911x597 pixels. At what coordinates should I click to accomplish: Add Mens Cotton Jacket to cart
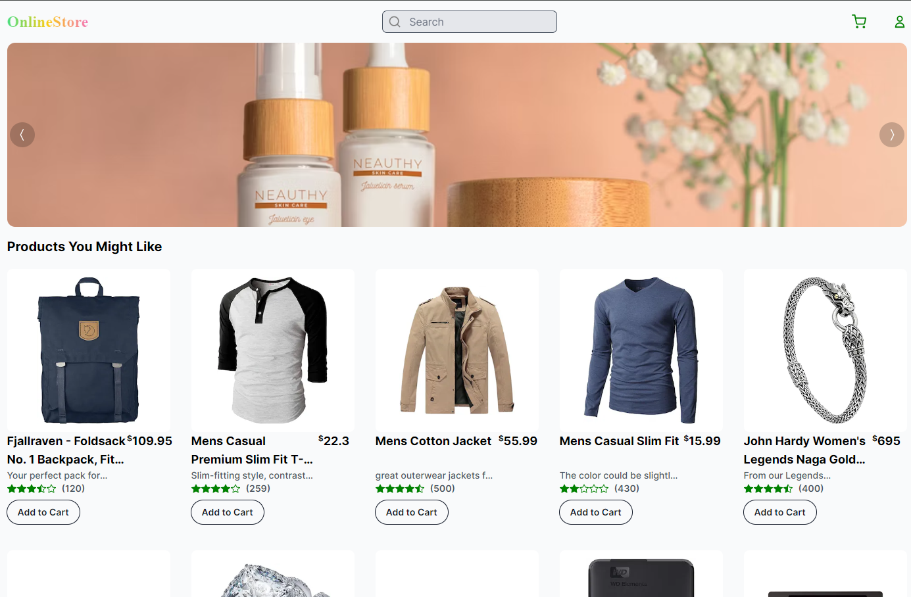point(412,512)
